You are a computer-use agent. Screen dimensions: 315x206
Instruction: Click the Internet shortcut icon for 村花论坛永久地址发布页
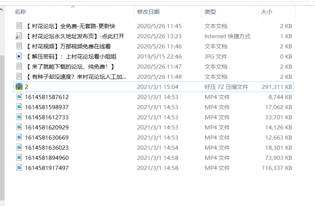pos(19,36)
